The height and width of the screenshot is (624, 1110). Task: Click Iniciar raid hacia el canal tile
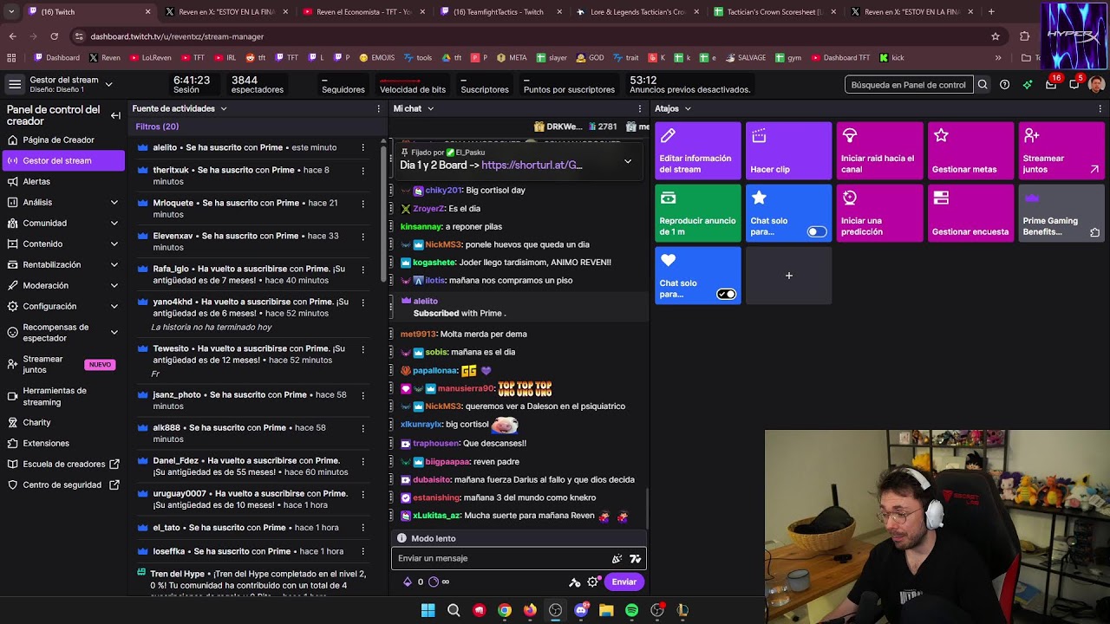(879, 151)
